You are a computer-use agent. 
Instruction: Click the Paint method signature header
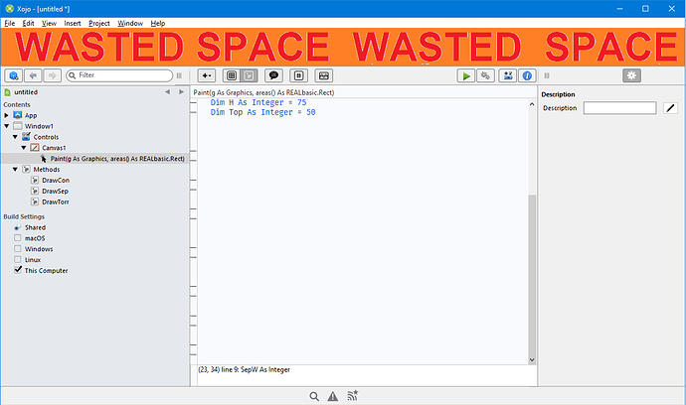tap(263, 92)
